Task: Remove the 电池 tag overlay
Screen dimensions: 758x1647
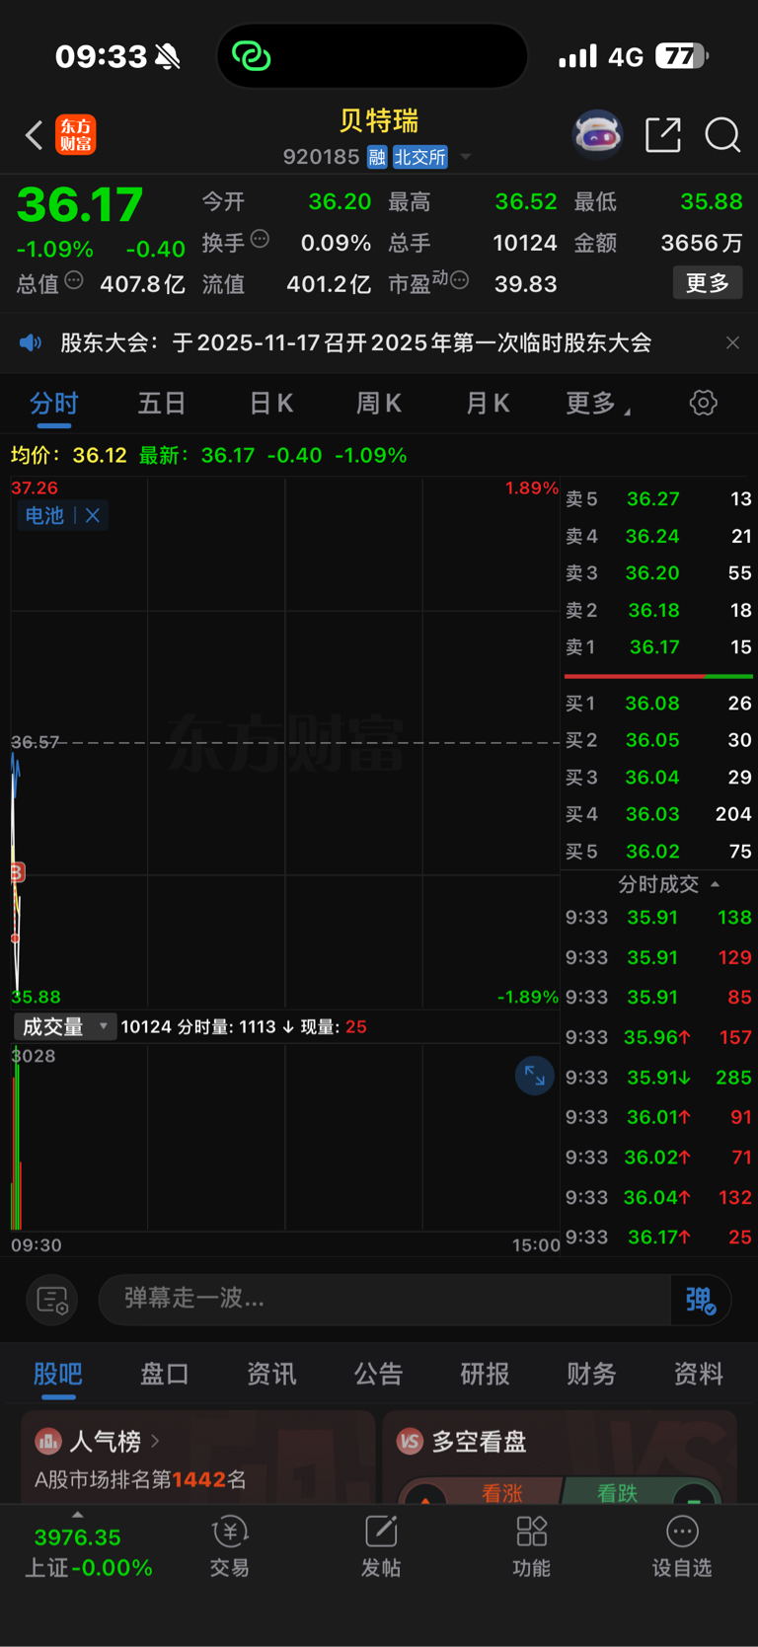Action: coord(93,515)
